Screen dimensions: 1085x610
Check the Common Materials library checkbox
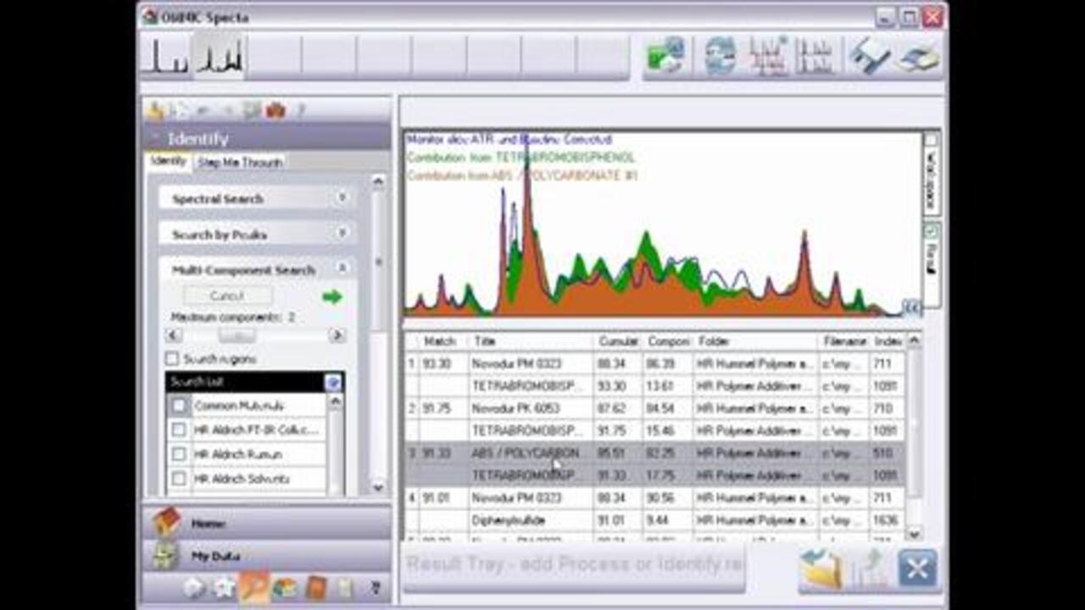click(x=179, y=406)
